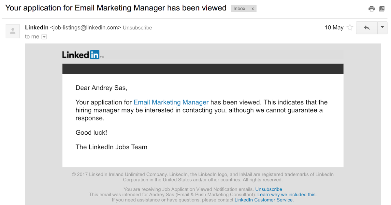Screen dimensions: 391x205
Task: Click the footer Unsubscribe link
Action: tap(268, 189)
